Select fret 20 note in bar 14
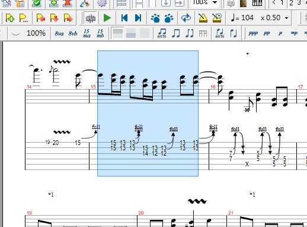The height and width of the screenshot is (227, 307). click(56, 143)
